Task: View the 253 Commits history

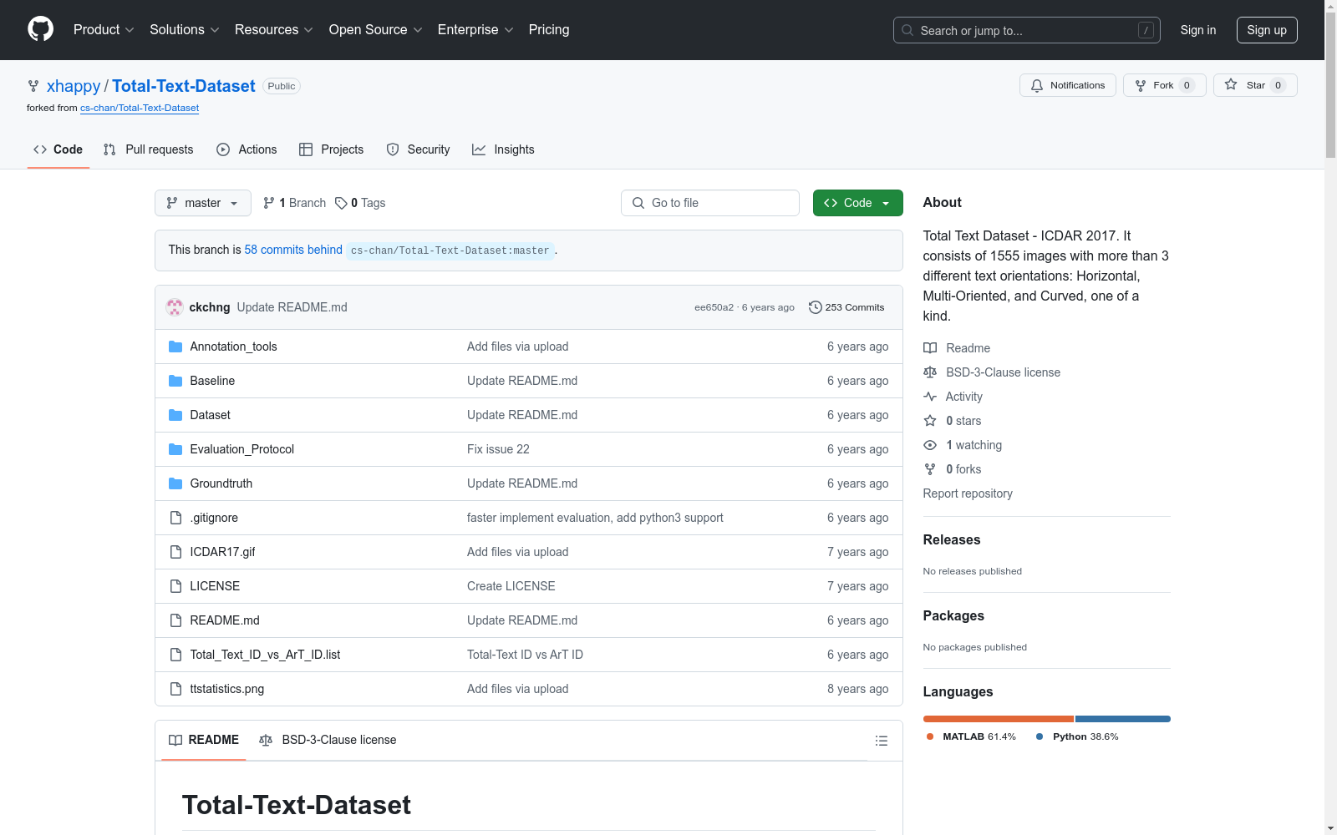Action: [846, 307]
